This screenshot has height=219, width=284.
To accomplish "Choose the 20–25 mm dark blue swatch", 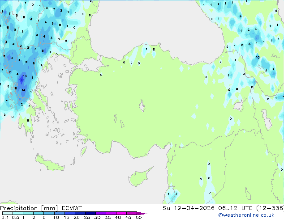I will 80,213.
